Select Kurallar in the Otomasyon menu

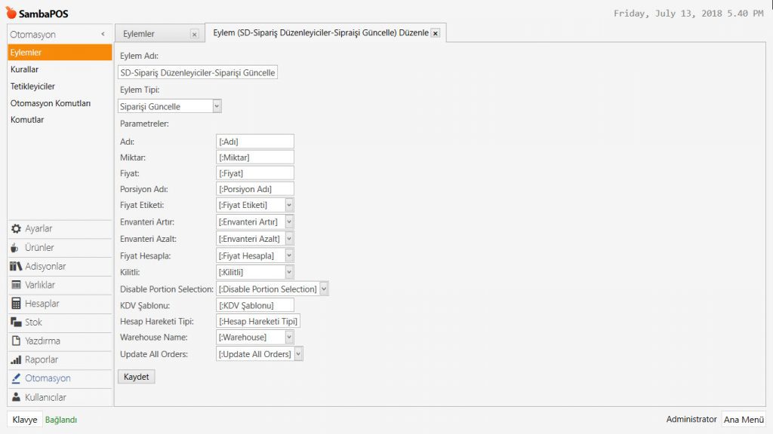(25, 69)
